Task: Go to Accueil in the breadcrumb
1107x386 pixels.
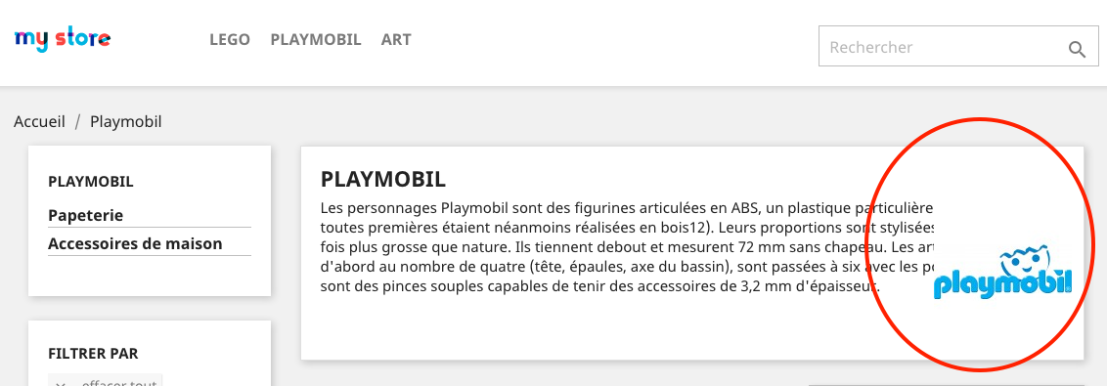Action: 39,121
